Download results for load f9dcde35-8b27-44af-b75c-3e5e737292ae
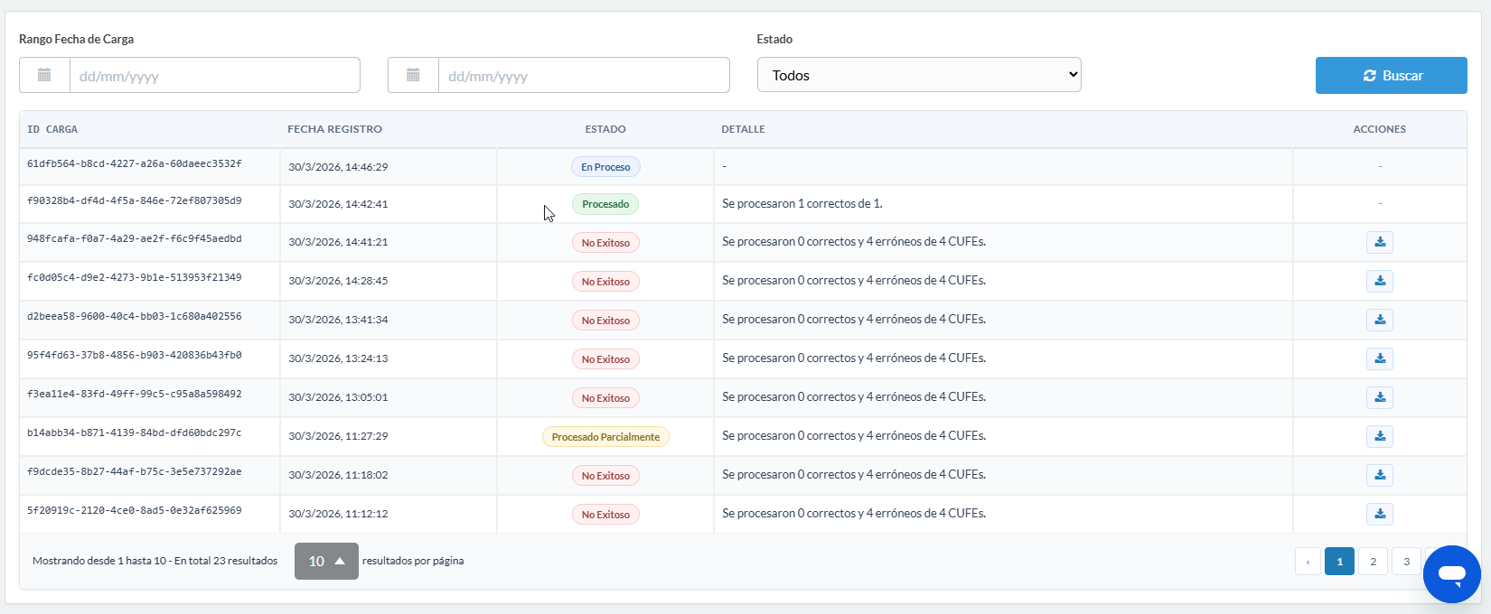Screen dimensions: 1491x614 [x=1379, y=475]
